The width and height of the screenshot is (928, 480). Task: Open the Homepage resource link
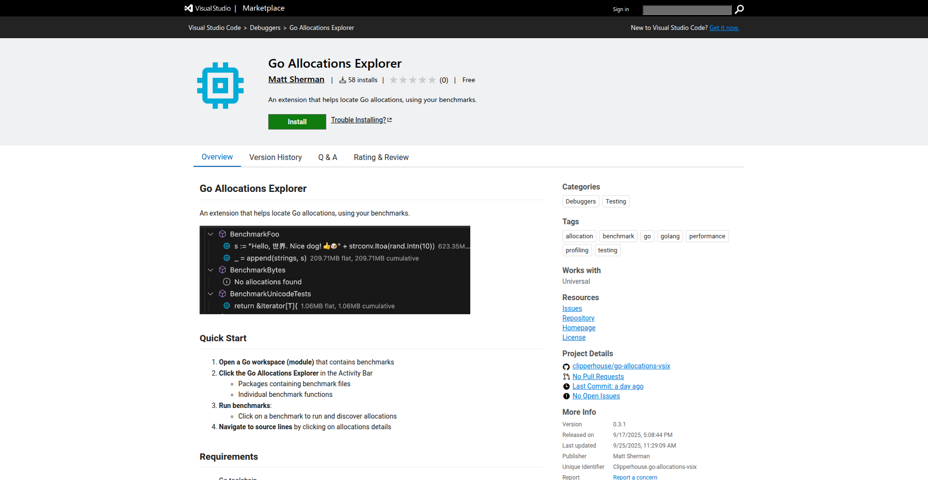pyautogui.click(x=579, y=328)
